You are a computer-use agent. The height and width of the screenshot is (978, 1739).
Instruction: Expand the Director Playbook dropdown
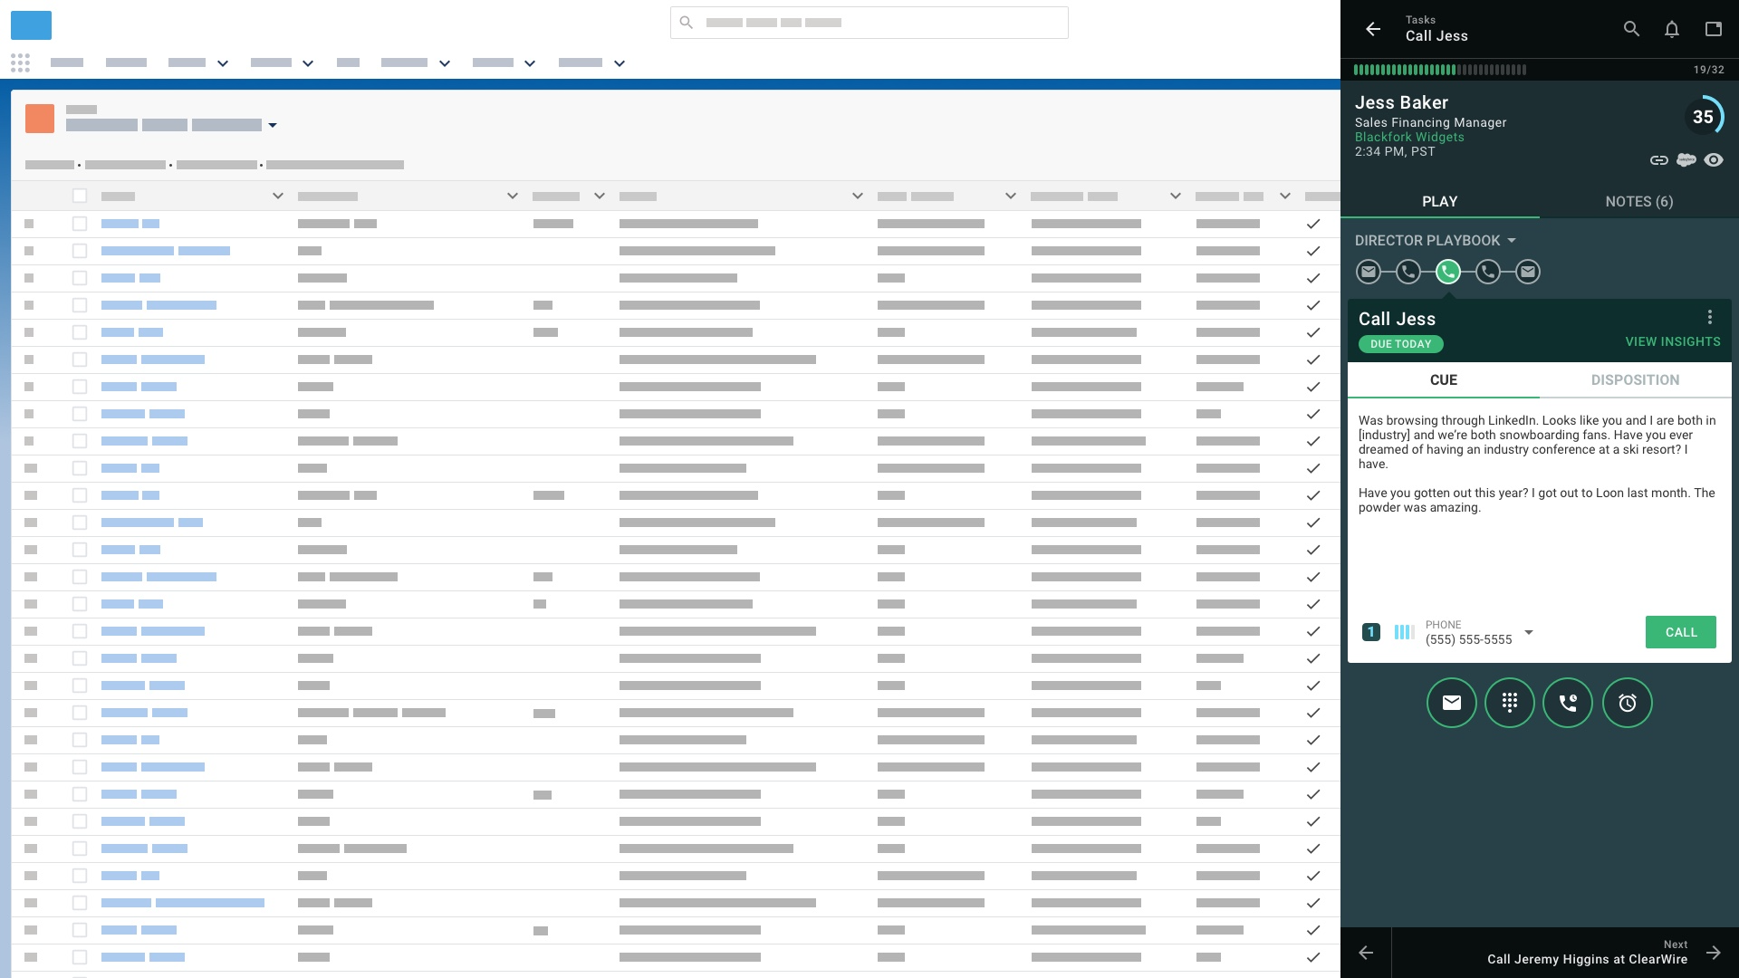click(1436, 240)
